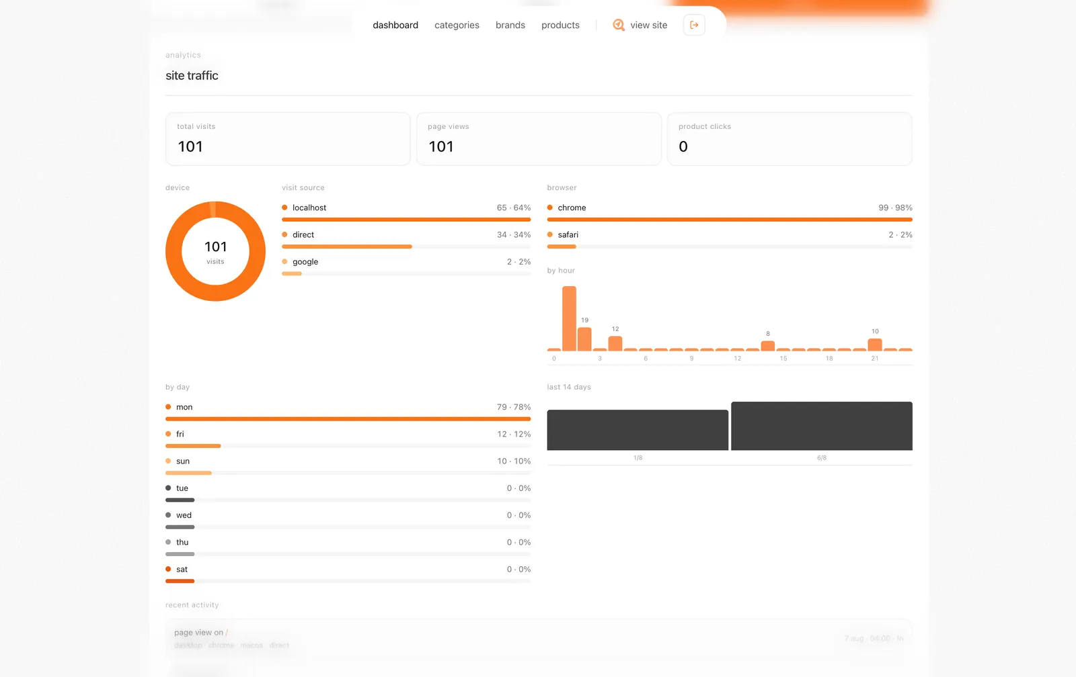Click the 'page view on /' activity entry
The width and height of the screenshot is (1076, 677).
point(539,638)
